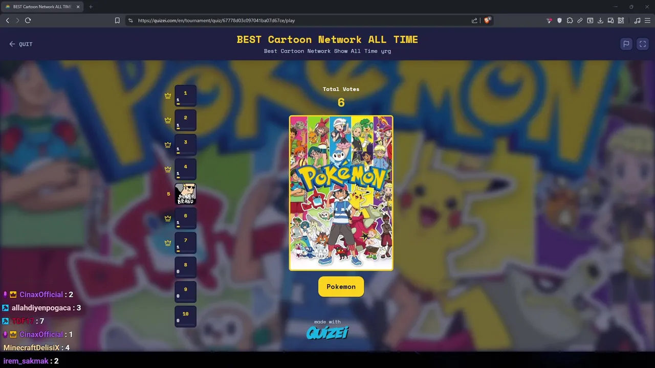This screenshot has height=368, width=655.
Task: Open the extensions puzzle icon
Action: [570, 20]
